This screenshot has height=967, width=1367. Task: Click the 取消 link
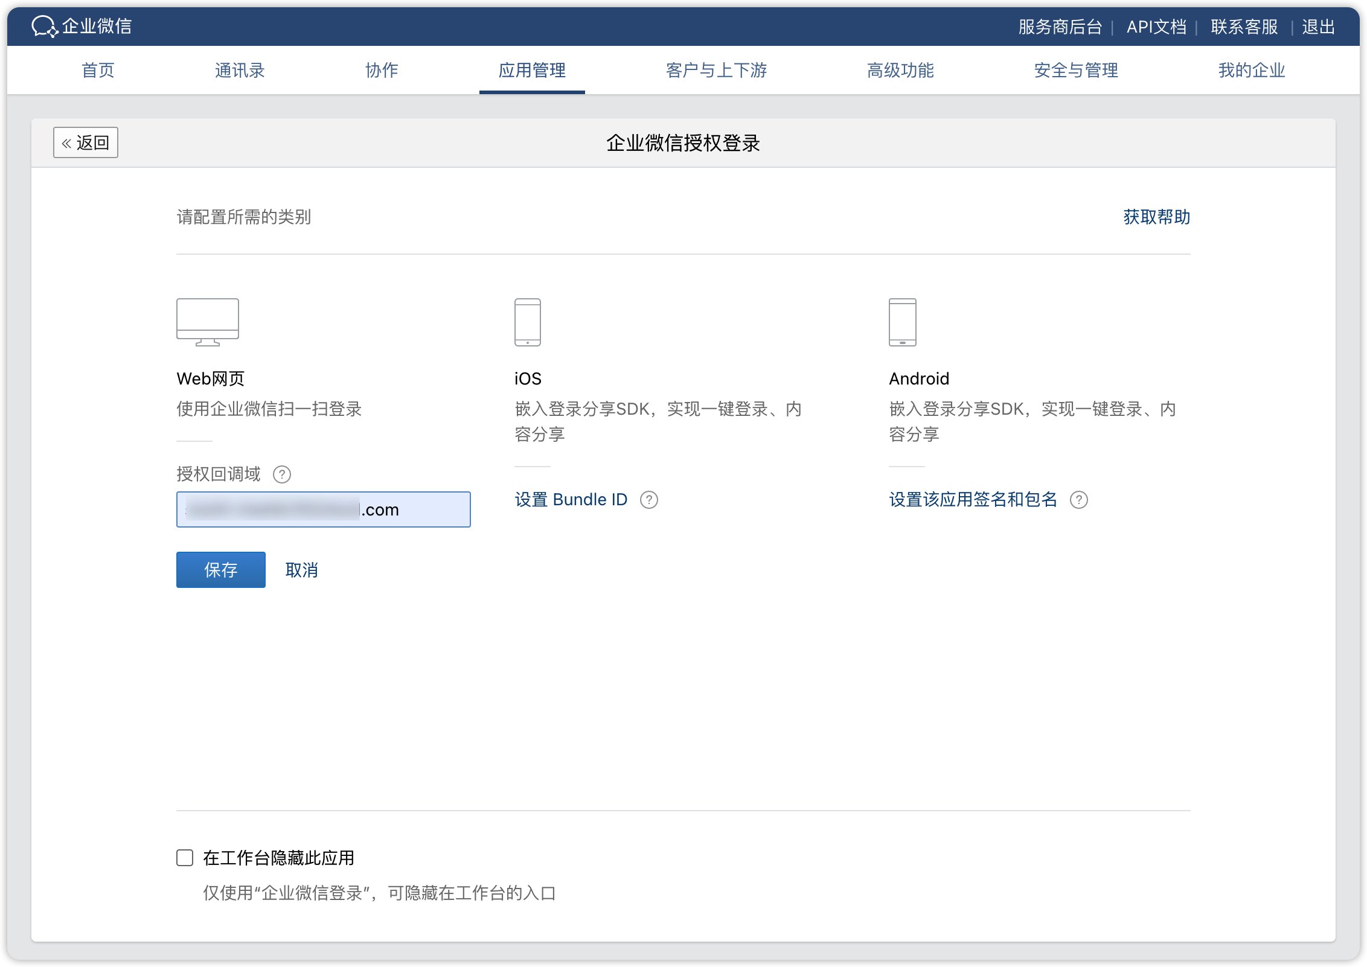coord(301,570)
